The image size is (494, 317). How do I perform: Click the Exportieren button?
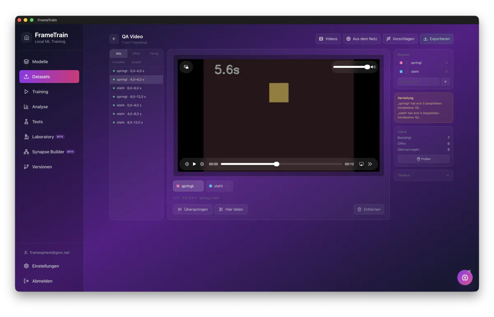(436, 39)
